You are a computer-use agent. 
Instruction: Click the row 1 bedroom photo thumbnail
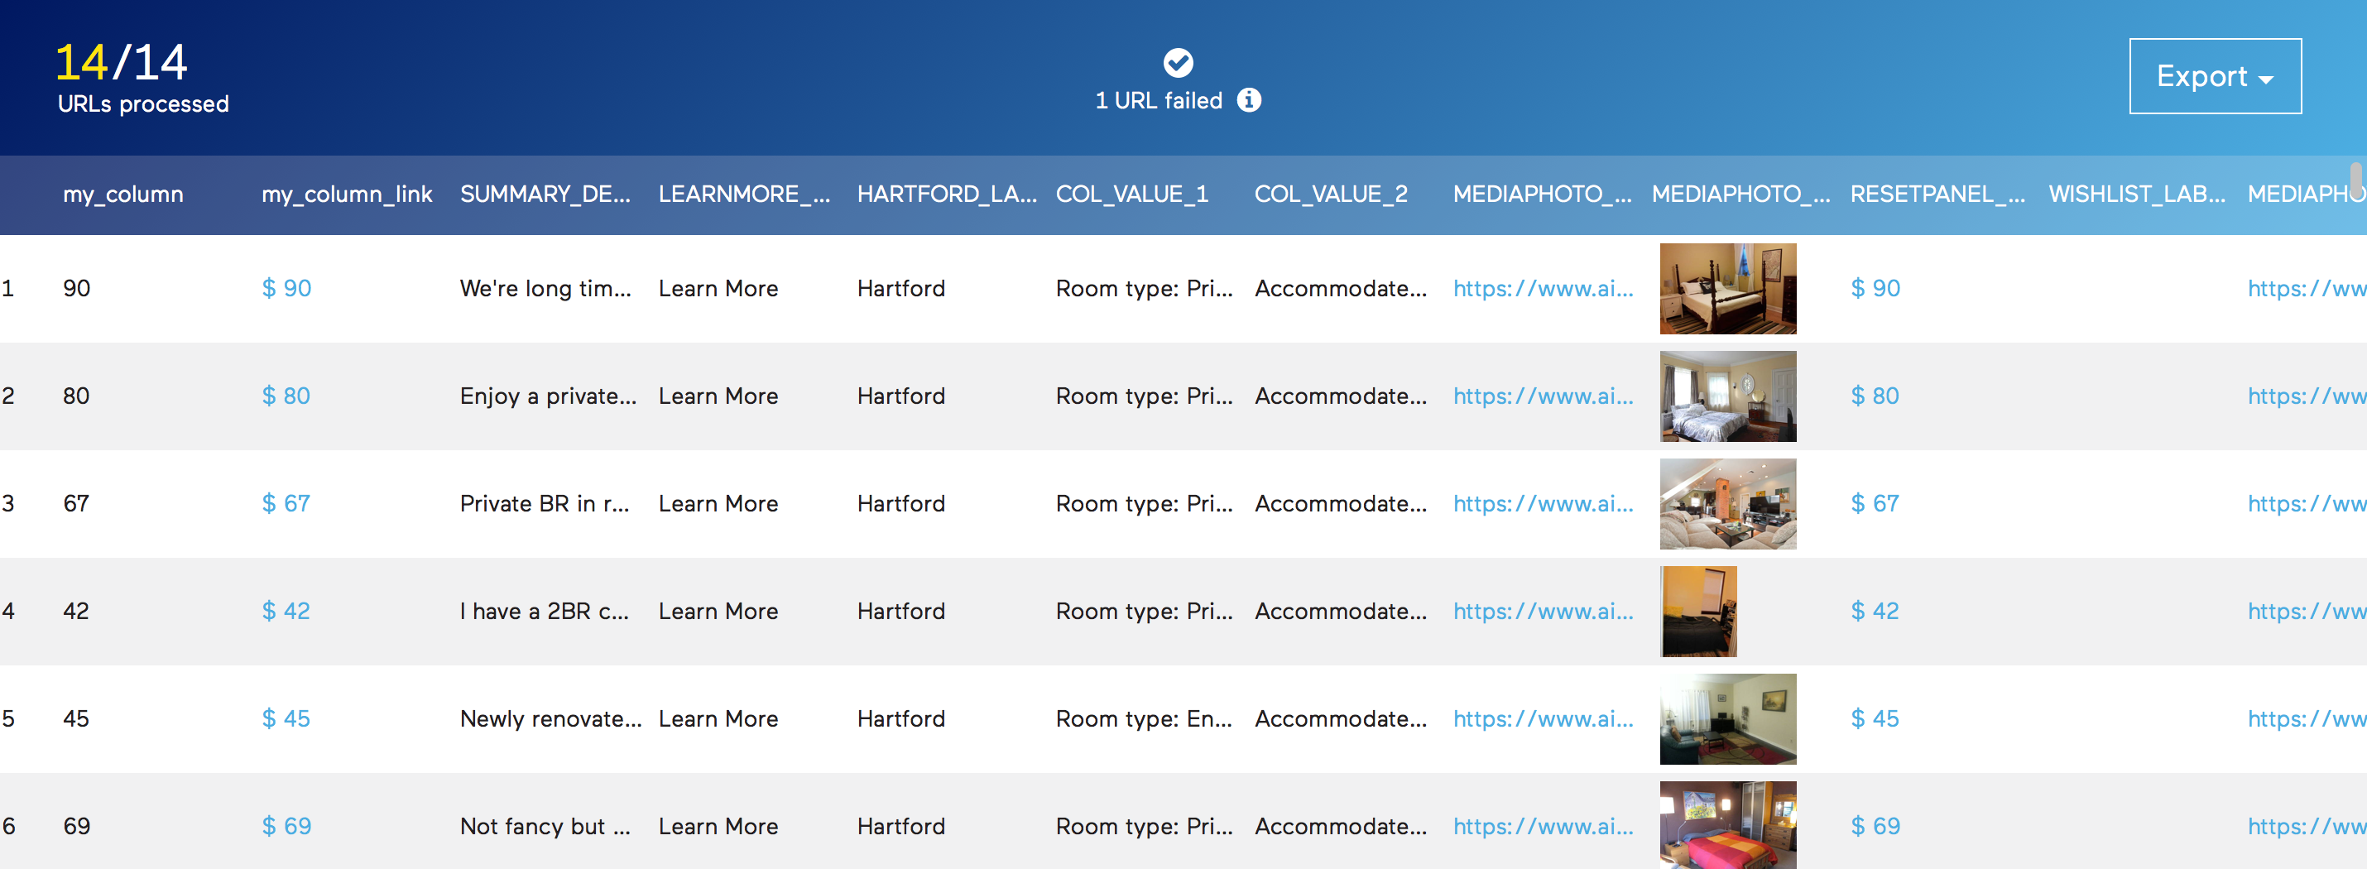coord(1727,289)
